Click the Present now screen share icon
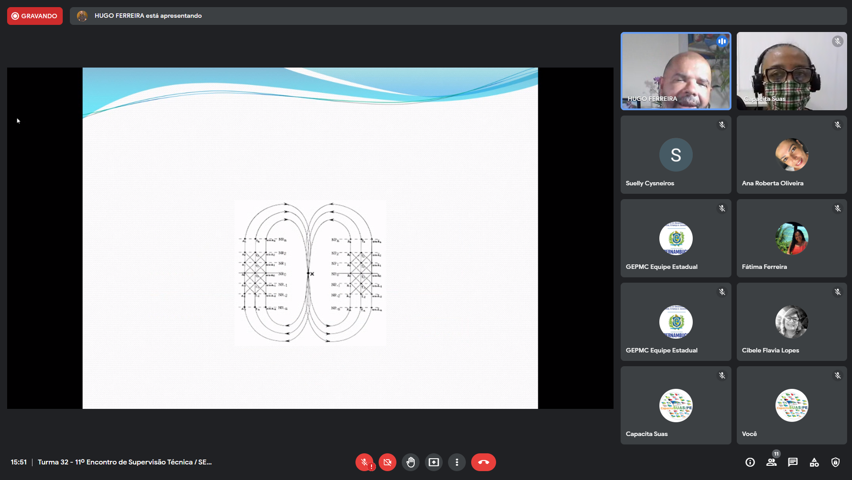 point(434,462)
